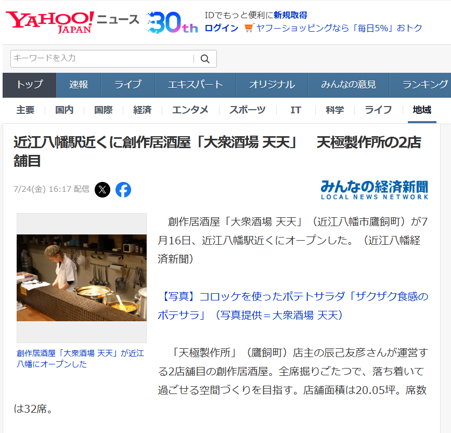
Task: Open the izakaya kitchen photo thumbnail
Action: click(x=82, y=278)
